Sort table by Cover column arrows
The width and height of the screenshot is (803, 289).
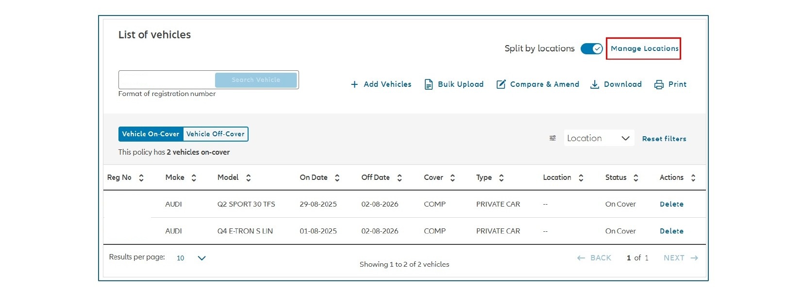click(x=452, y=178)
